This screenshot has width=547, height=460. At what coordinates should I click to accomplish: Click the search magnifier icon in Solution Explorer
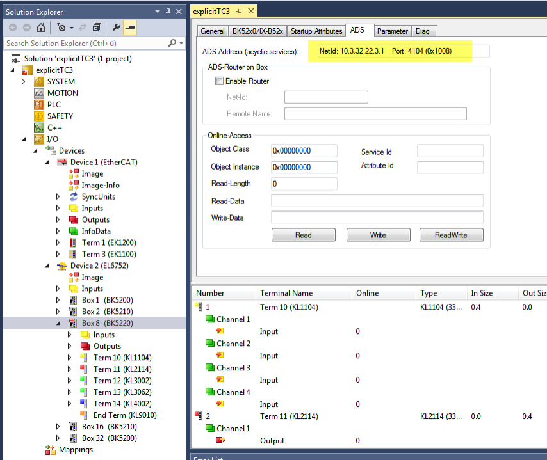(172, 44)
